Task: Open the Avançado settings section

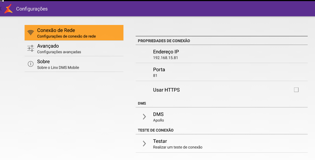Action: 74,48
